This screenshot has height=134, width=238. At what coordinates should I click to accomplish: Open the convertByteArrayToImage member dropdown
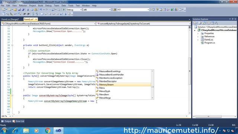190,24
